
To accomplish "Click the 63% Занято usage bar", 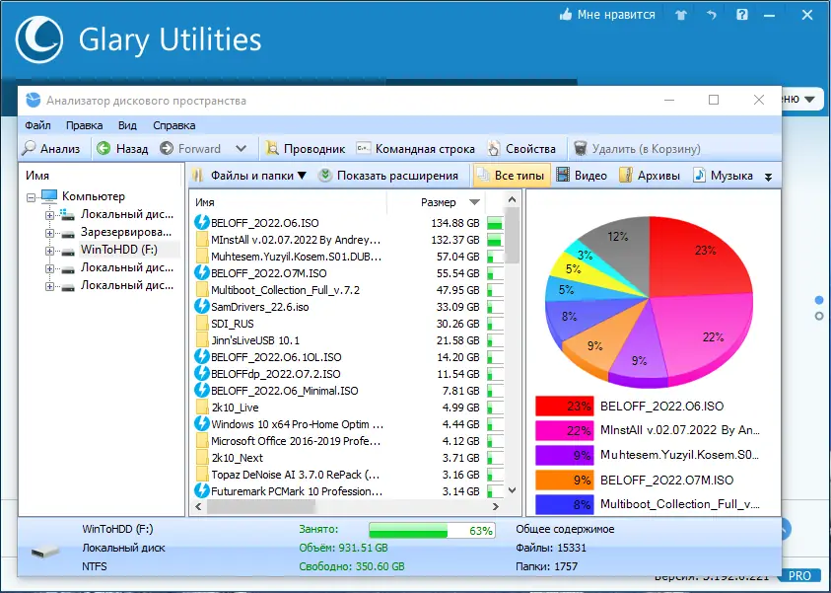I will pos(432,530).
